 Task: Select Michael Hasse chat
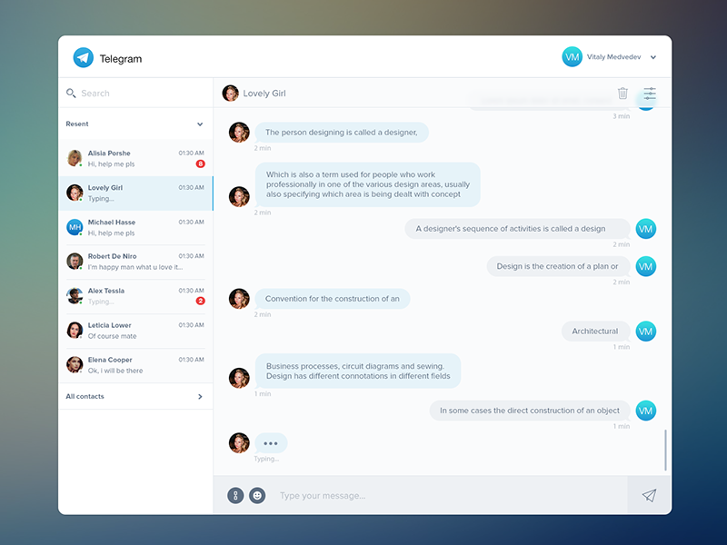pos(136,228)
